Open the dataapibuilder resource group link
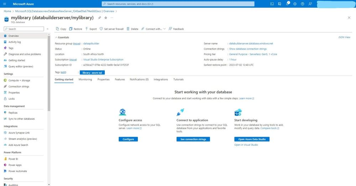Image resolution: width=356 pixels, height=186 pixels. click(x=91, y=43)
